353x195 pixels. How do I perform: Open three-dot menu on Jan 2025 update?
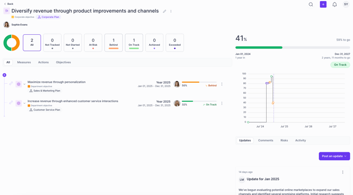(342, 172)
